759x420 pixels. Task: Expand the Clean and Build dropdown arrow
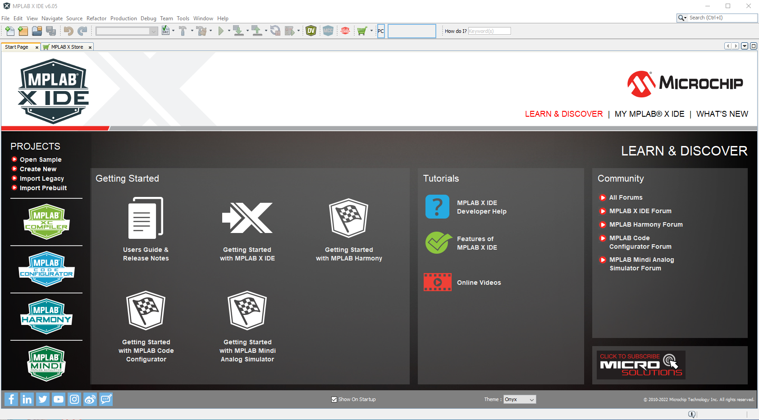[x=210, y=31]
